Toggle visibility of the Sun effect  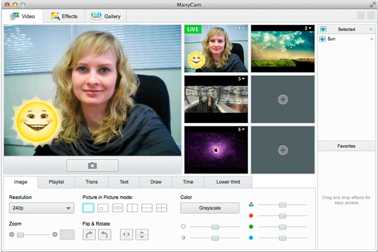point(322,39)
